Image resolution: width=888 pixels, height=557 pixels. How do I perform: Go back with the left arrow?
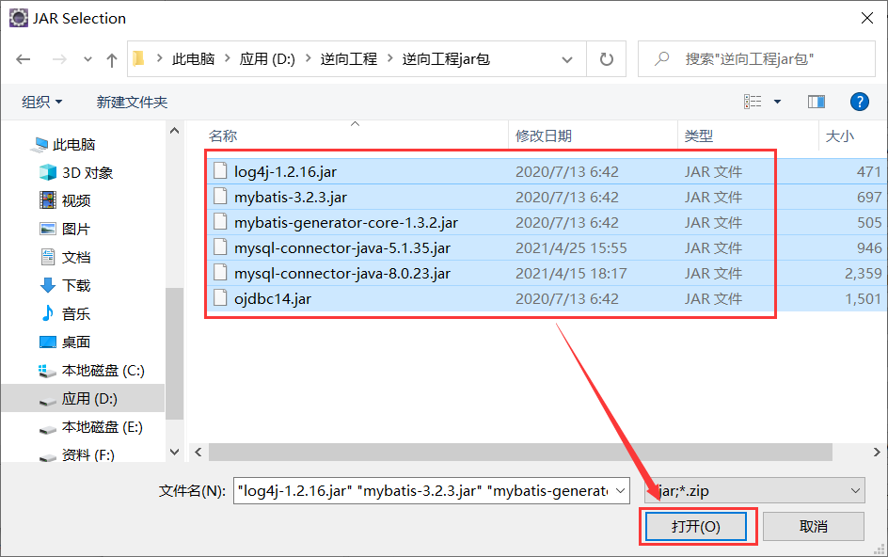point(24,59)
